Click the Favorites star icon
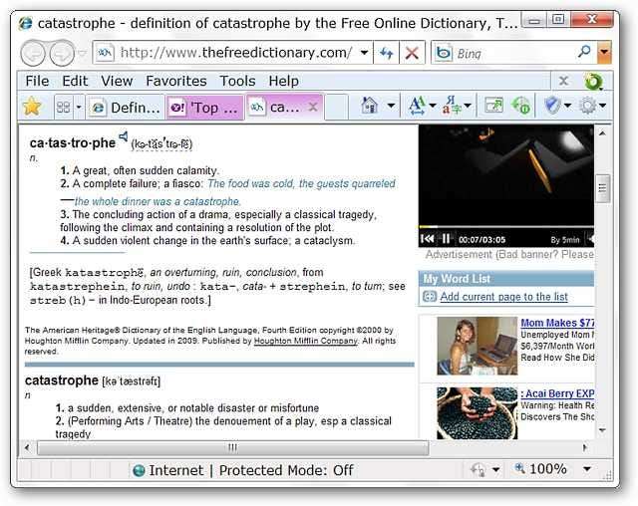The height and width of the screenshot is (506, 638). coord(32,107)
